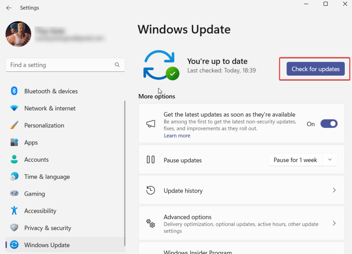352x254 pixels.
Task: Turn off get latest updates toggle
Action: pos(329,124)
